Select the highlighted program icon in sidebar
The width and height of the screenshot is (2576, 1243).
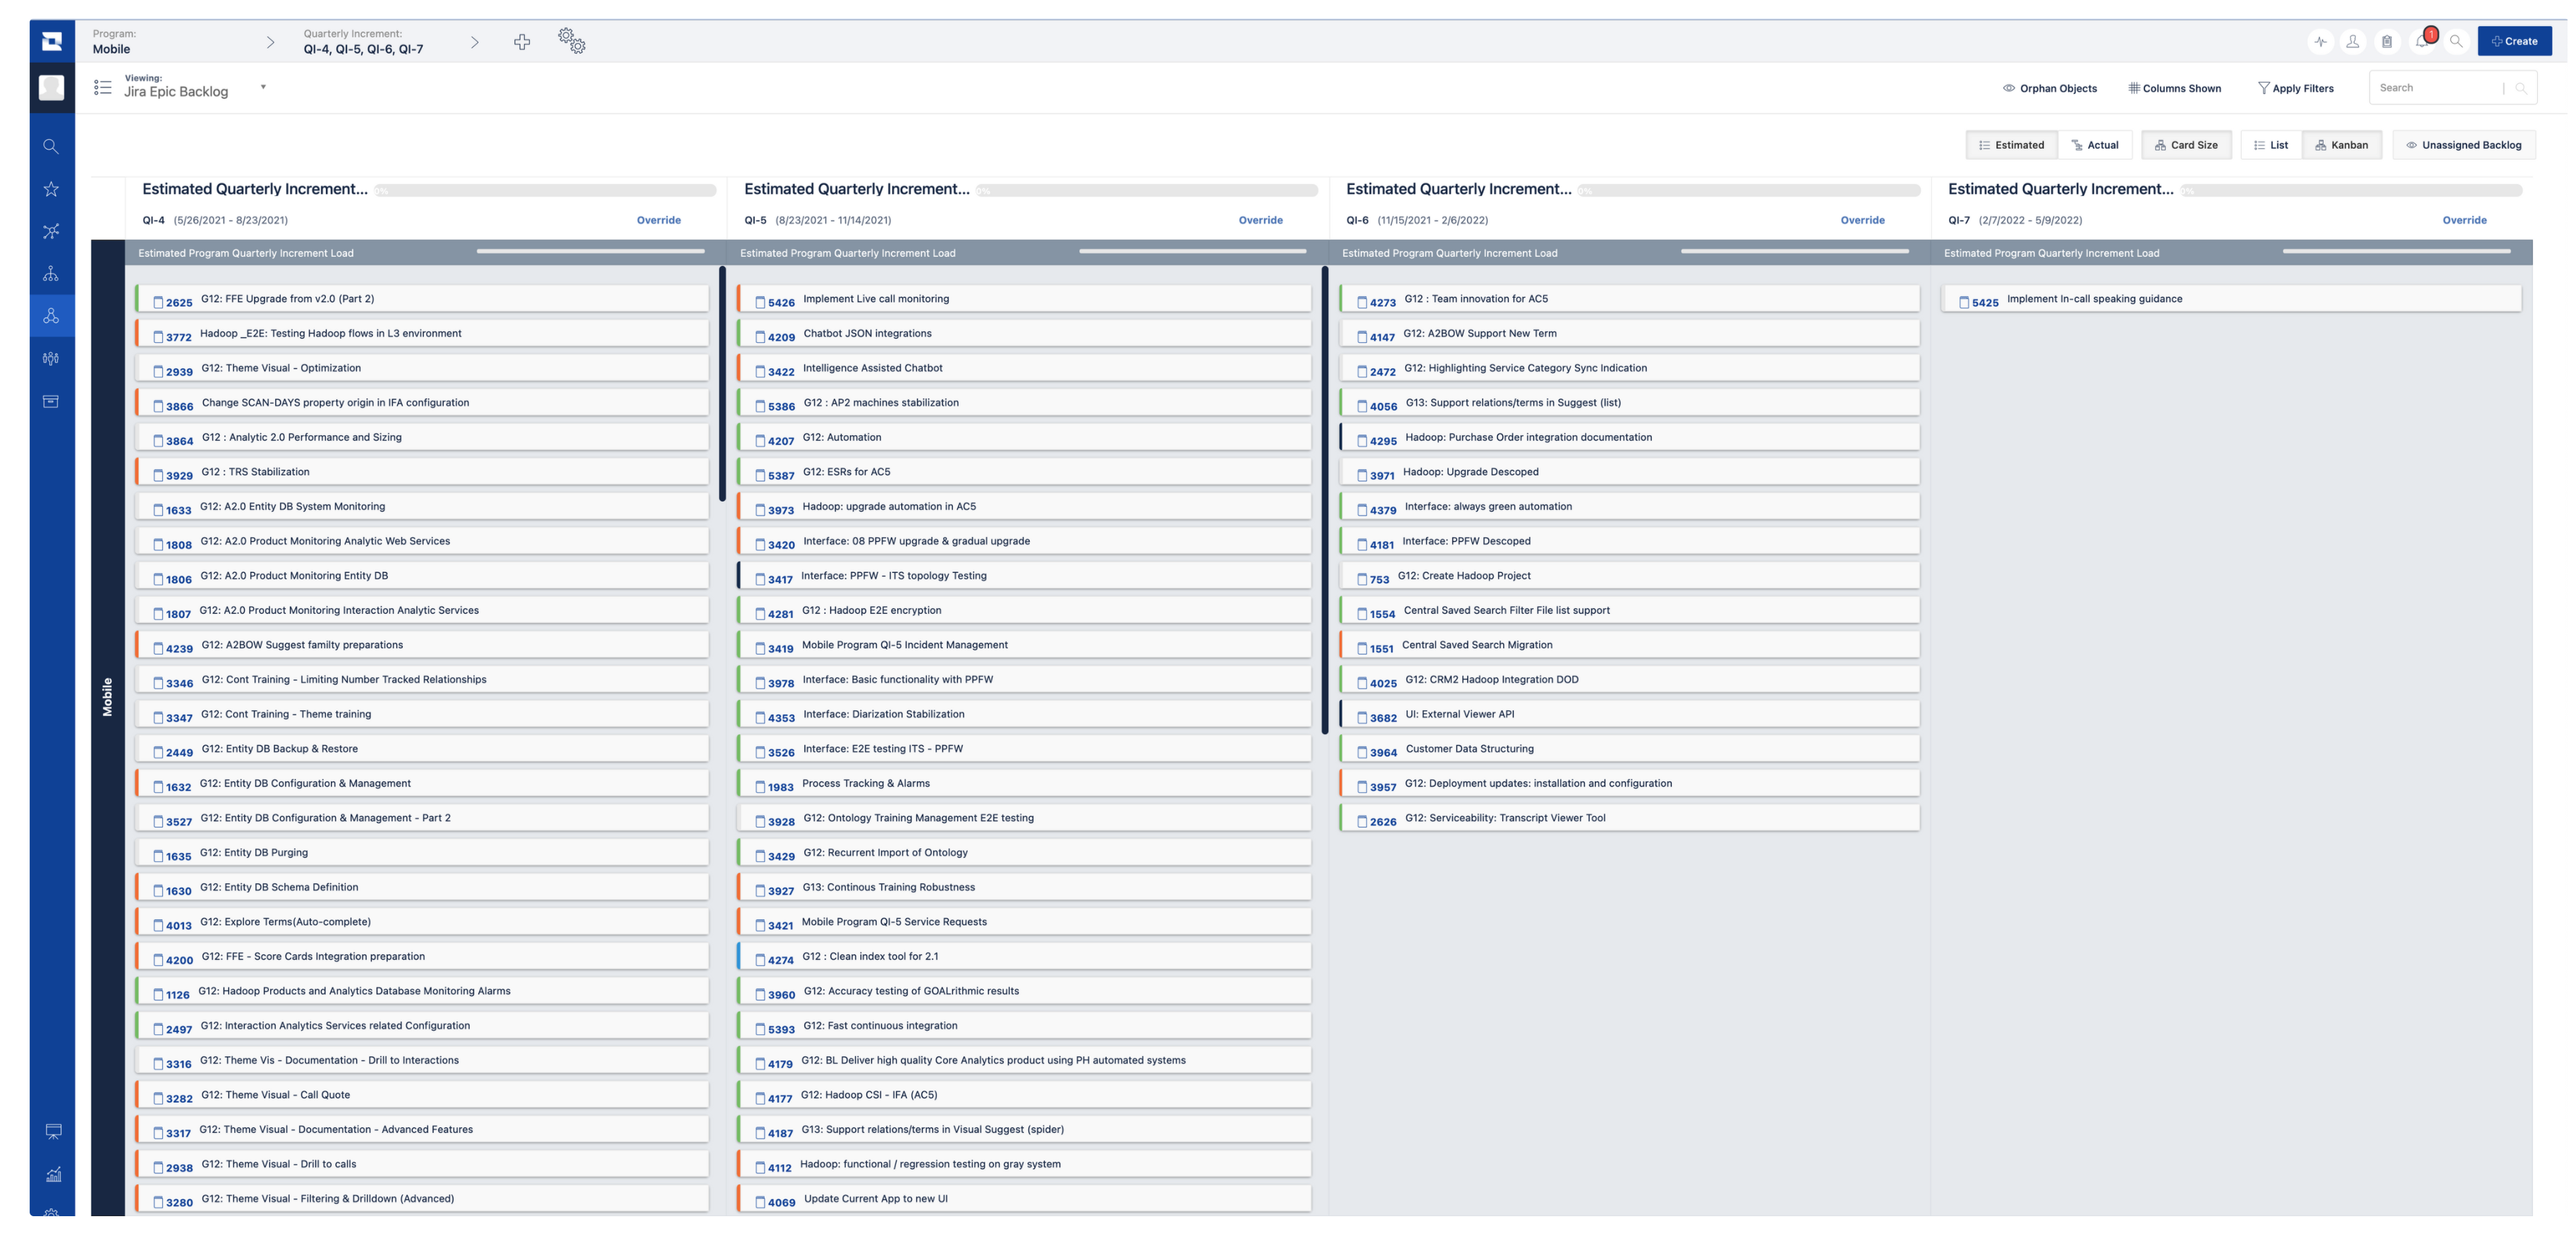[51, 316]
